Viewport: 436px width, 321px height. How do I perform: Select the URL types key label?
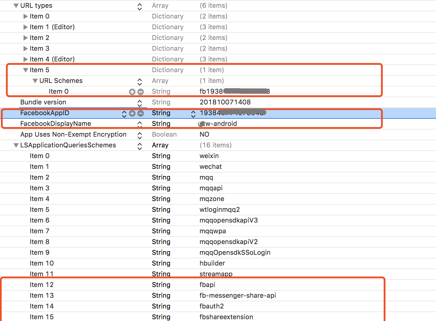36,6
